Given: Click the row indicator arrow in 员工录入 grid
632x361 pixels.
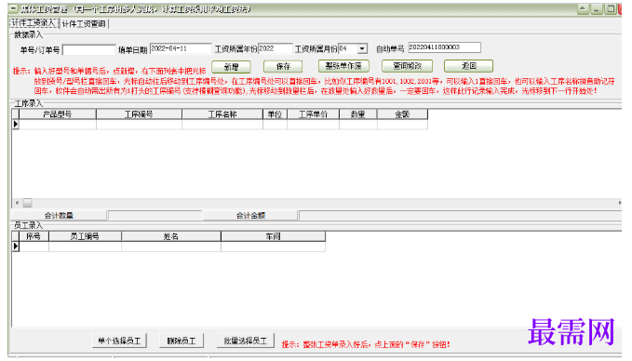Looking at the screenshot, I should [x=16, y=247].
